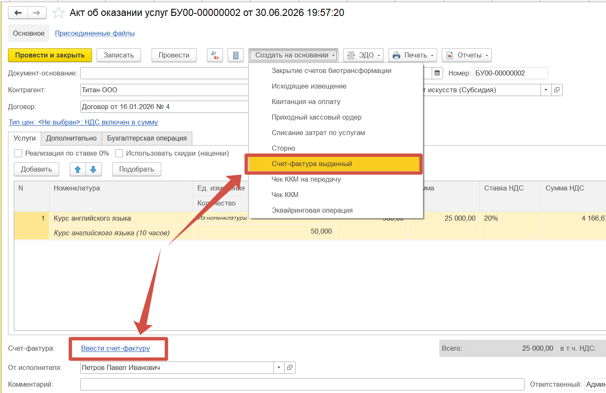Go forward with the right arrow button
This screenshot has width=606, height=393.
pyautogui.click(x=37, y=13)
